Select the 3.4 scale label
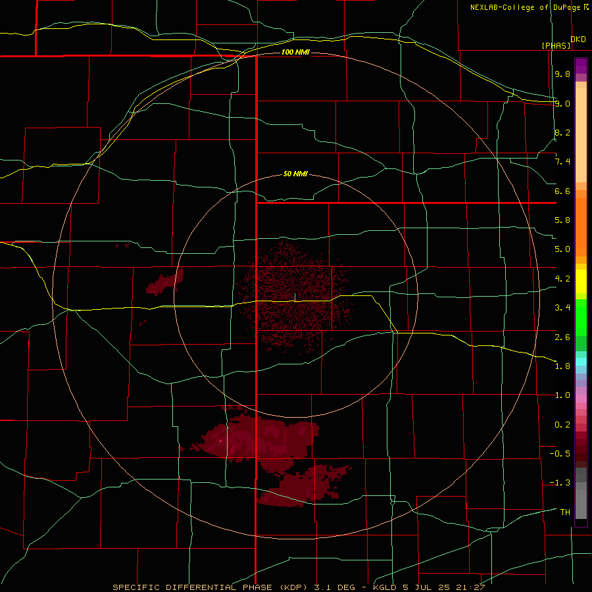 point(562,308)
